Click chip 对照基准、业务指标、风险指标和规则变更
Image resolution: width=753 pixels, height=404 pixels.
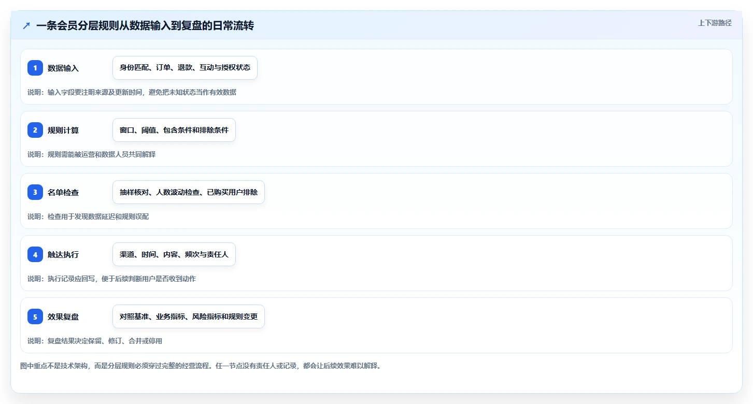(189, 316)
